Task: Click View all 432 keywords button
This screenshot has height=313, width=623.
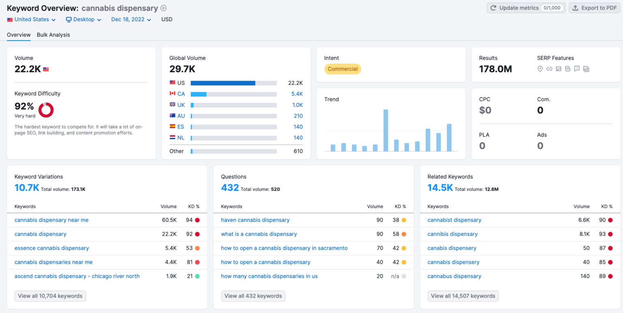Action: pyautogui.click(x=253, y=296)
